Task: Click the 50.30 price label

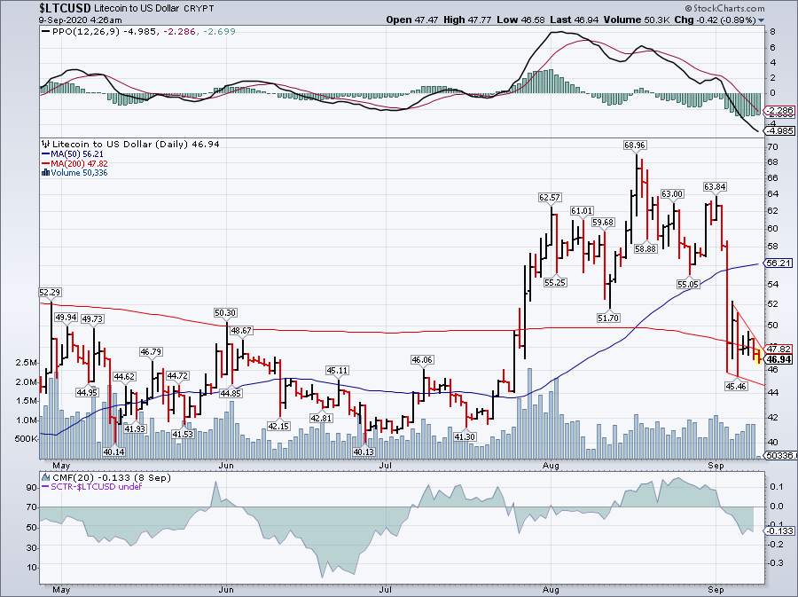Action: pyautogui.click(x=225, y=313)
